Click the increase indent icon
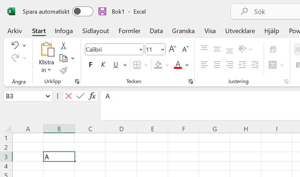The width and height of the screenshot is (300, 177). click(255, 65)
